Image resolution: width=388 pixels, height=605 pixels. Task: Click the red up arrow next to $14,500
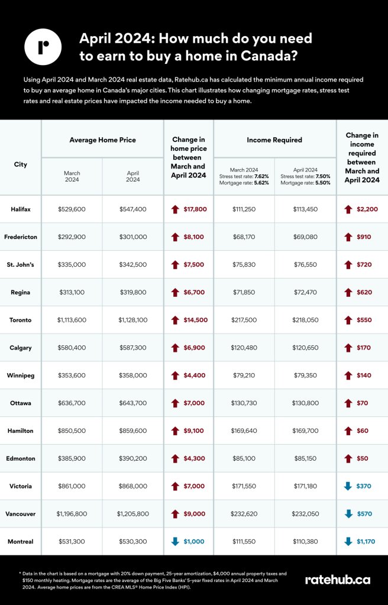(175, 320)
